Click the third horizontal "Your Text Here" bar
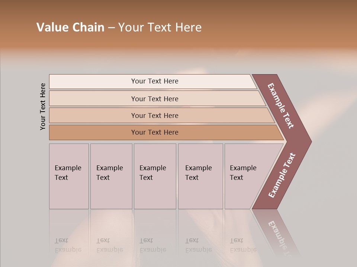Image resolution: width=357 pixels, height=267 pixels. (x=154, y=115)
